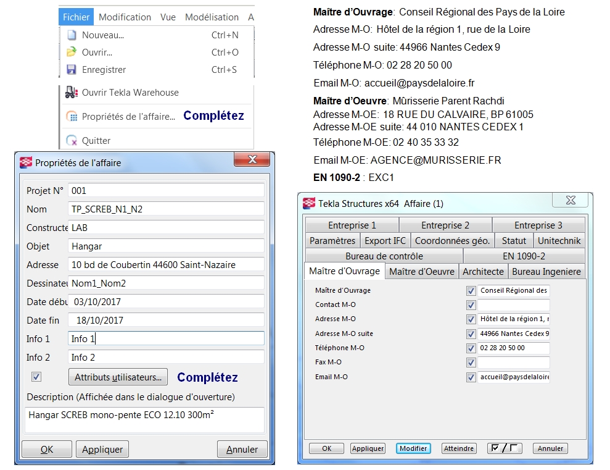Click the Modifier button
The image size is (610, 470).
(413, 448)
